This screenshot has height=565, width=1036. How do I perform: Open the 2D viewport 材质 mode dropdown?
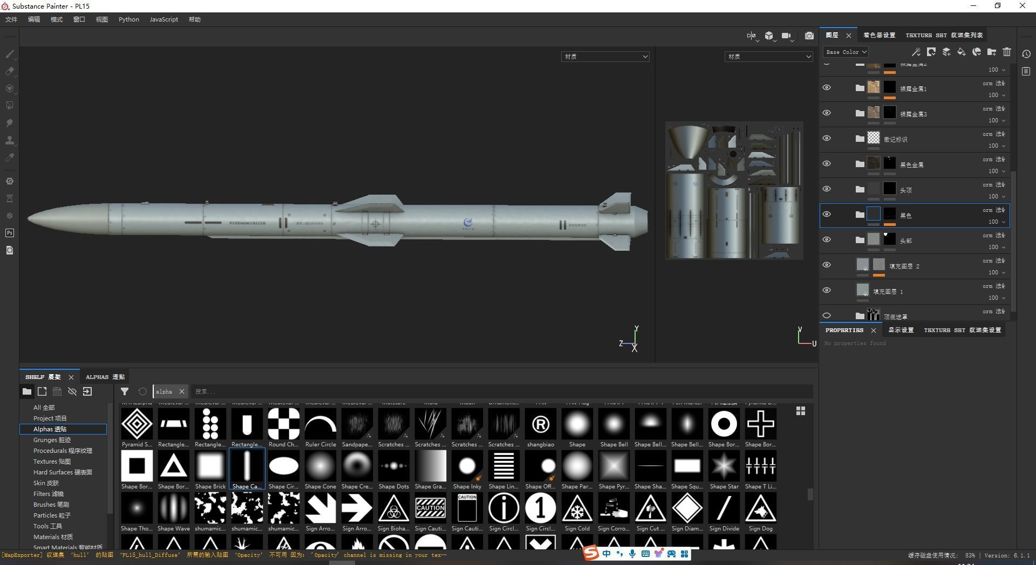coord(768,57)
